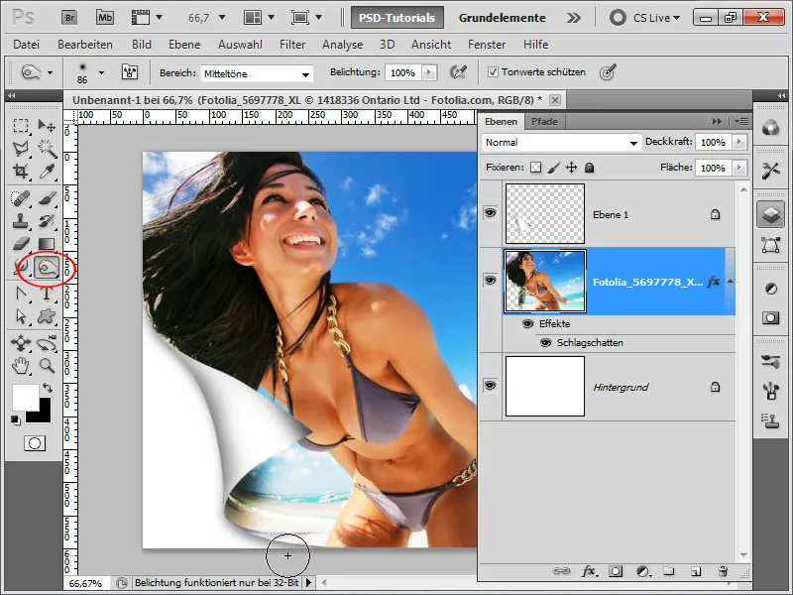The image size is (793, 595).
Task: Open Fläche fill slider arrow
Action: 739,168
